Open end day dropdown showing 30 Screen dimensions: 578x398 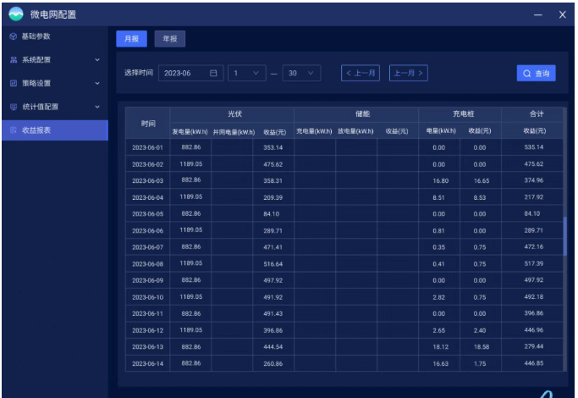(x=301, y=73)
